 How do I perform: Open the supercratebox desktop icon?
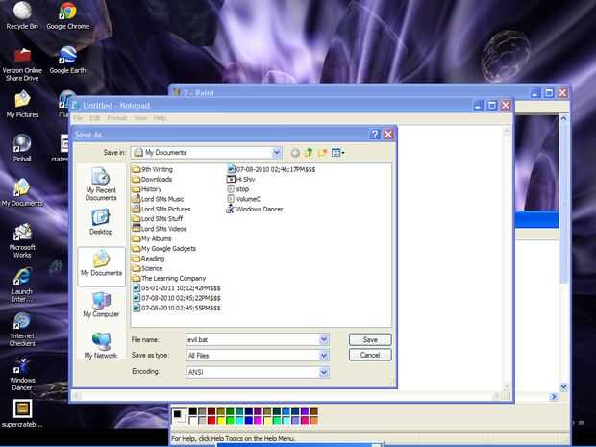(x=22, y=413)
